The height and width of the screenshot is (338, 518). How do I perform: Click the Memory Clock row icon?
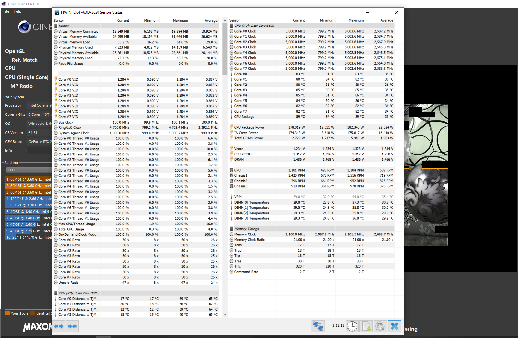pyautogui.click(x=232, y=234)
